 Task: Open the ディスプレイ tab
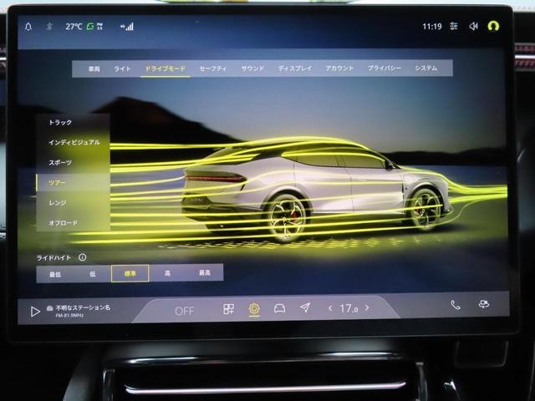[295, 69]
